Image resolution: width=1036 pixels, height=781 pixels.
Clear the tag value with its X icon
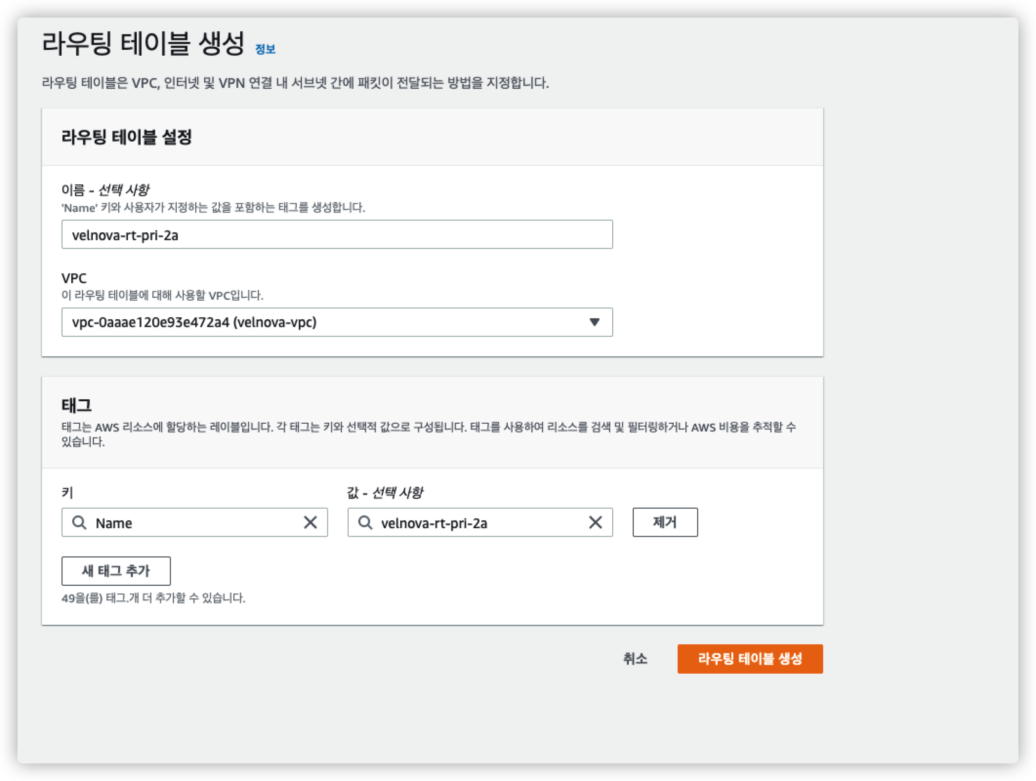(x=595, y=523)
